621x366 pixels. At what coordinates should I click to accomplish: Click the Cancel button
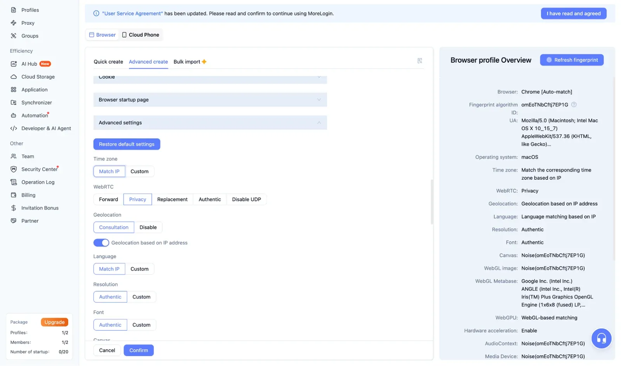107,350
